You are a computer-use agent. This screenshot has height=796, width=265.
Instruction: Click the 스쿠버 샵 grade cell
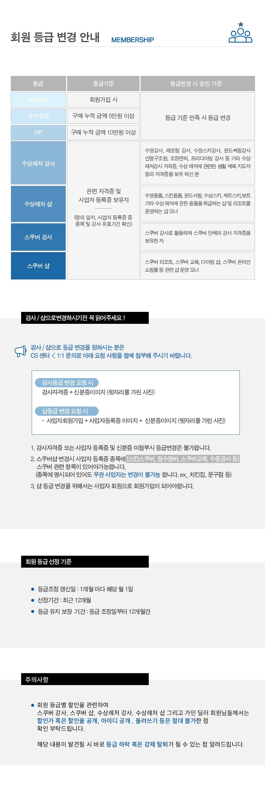(x=38, y=266)
